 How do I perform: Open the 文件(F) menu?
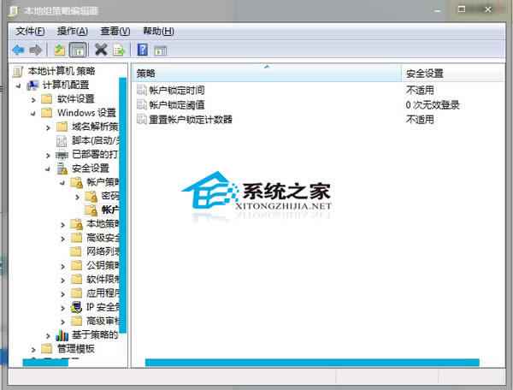tap(30, 32)
